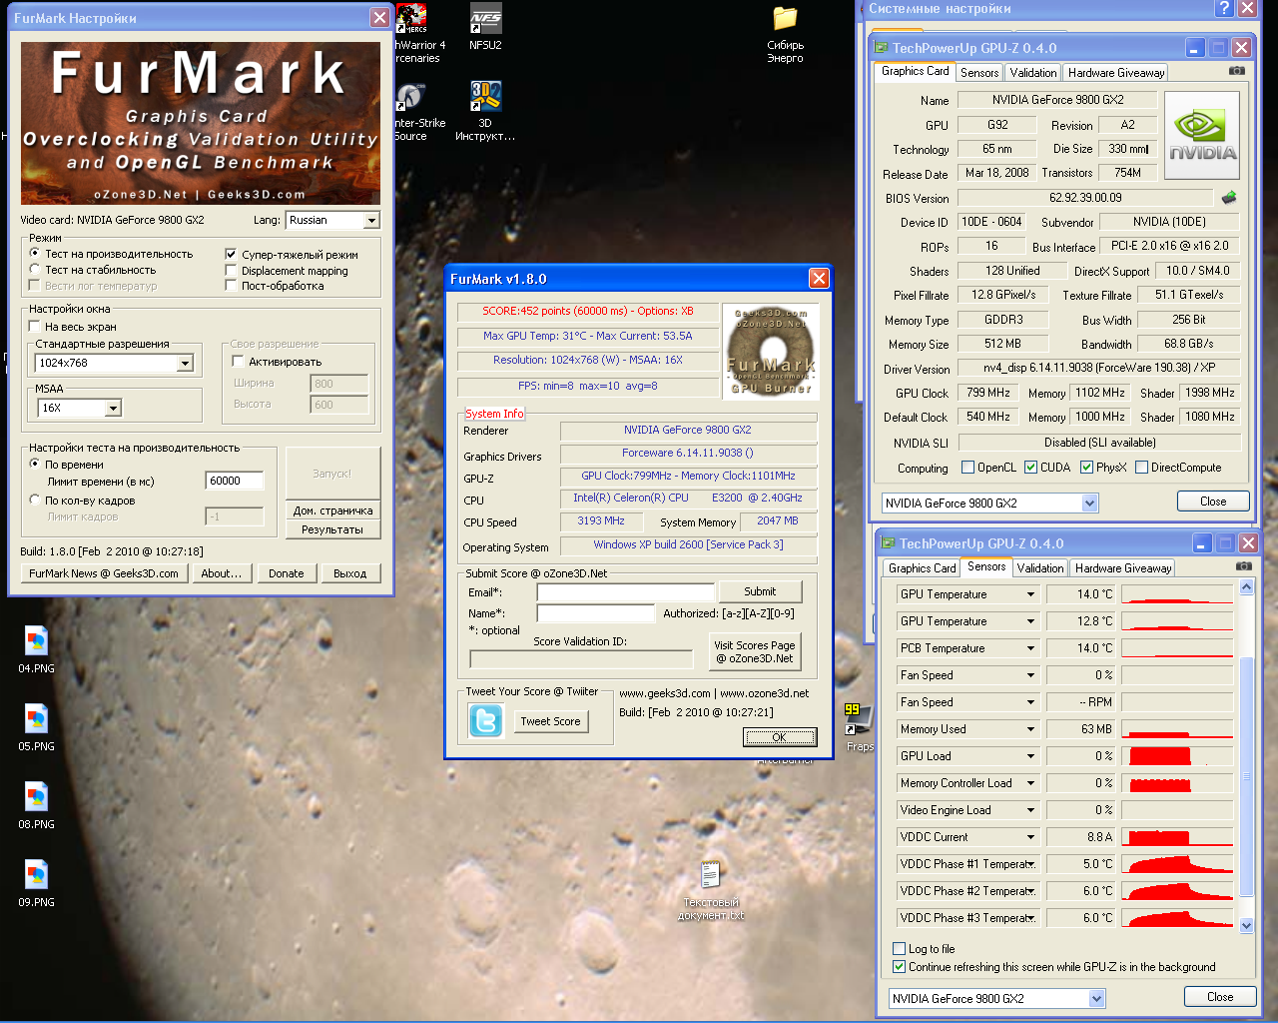Open the 1024x768 resolution dropdown
This screenshot has width=1278, height=1023.
click(185, 364)
